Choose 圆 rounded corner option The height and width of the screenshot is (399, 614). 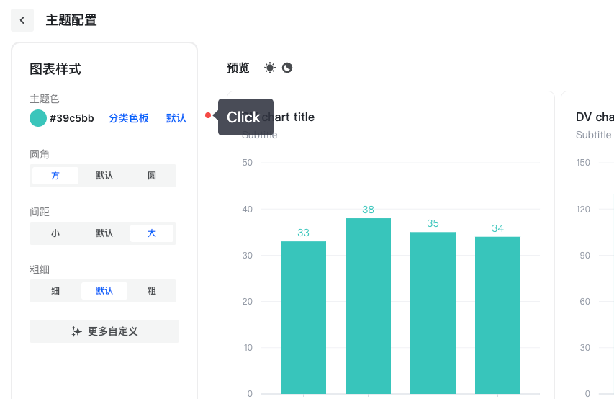click(152, 176)
